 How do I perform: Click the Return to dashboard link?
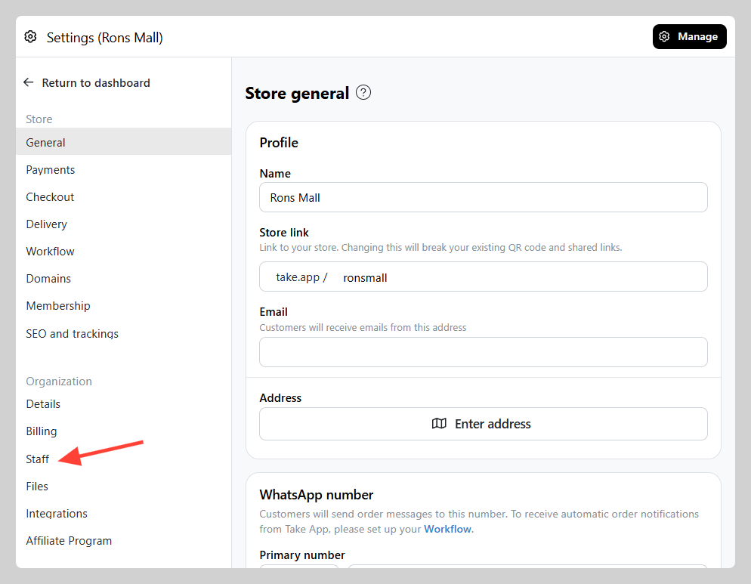96,83
